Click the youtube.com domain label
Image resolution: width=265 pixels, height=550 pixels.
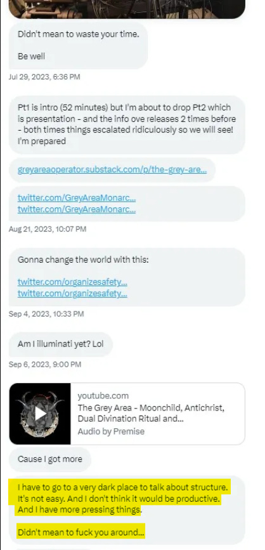[103, 396]
